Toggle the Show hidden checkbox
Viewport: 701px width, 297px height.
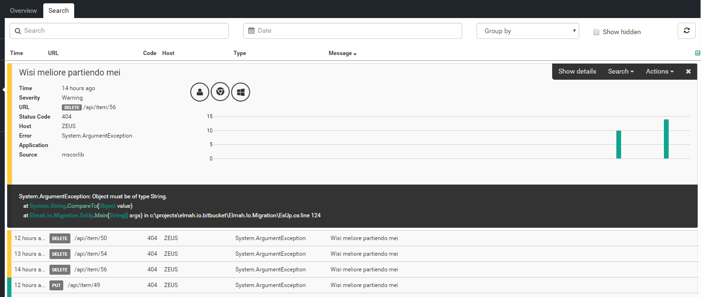[596, 32]
